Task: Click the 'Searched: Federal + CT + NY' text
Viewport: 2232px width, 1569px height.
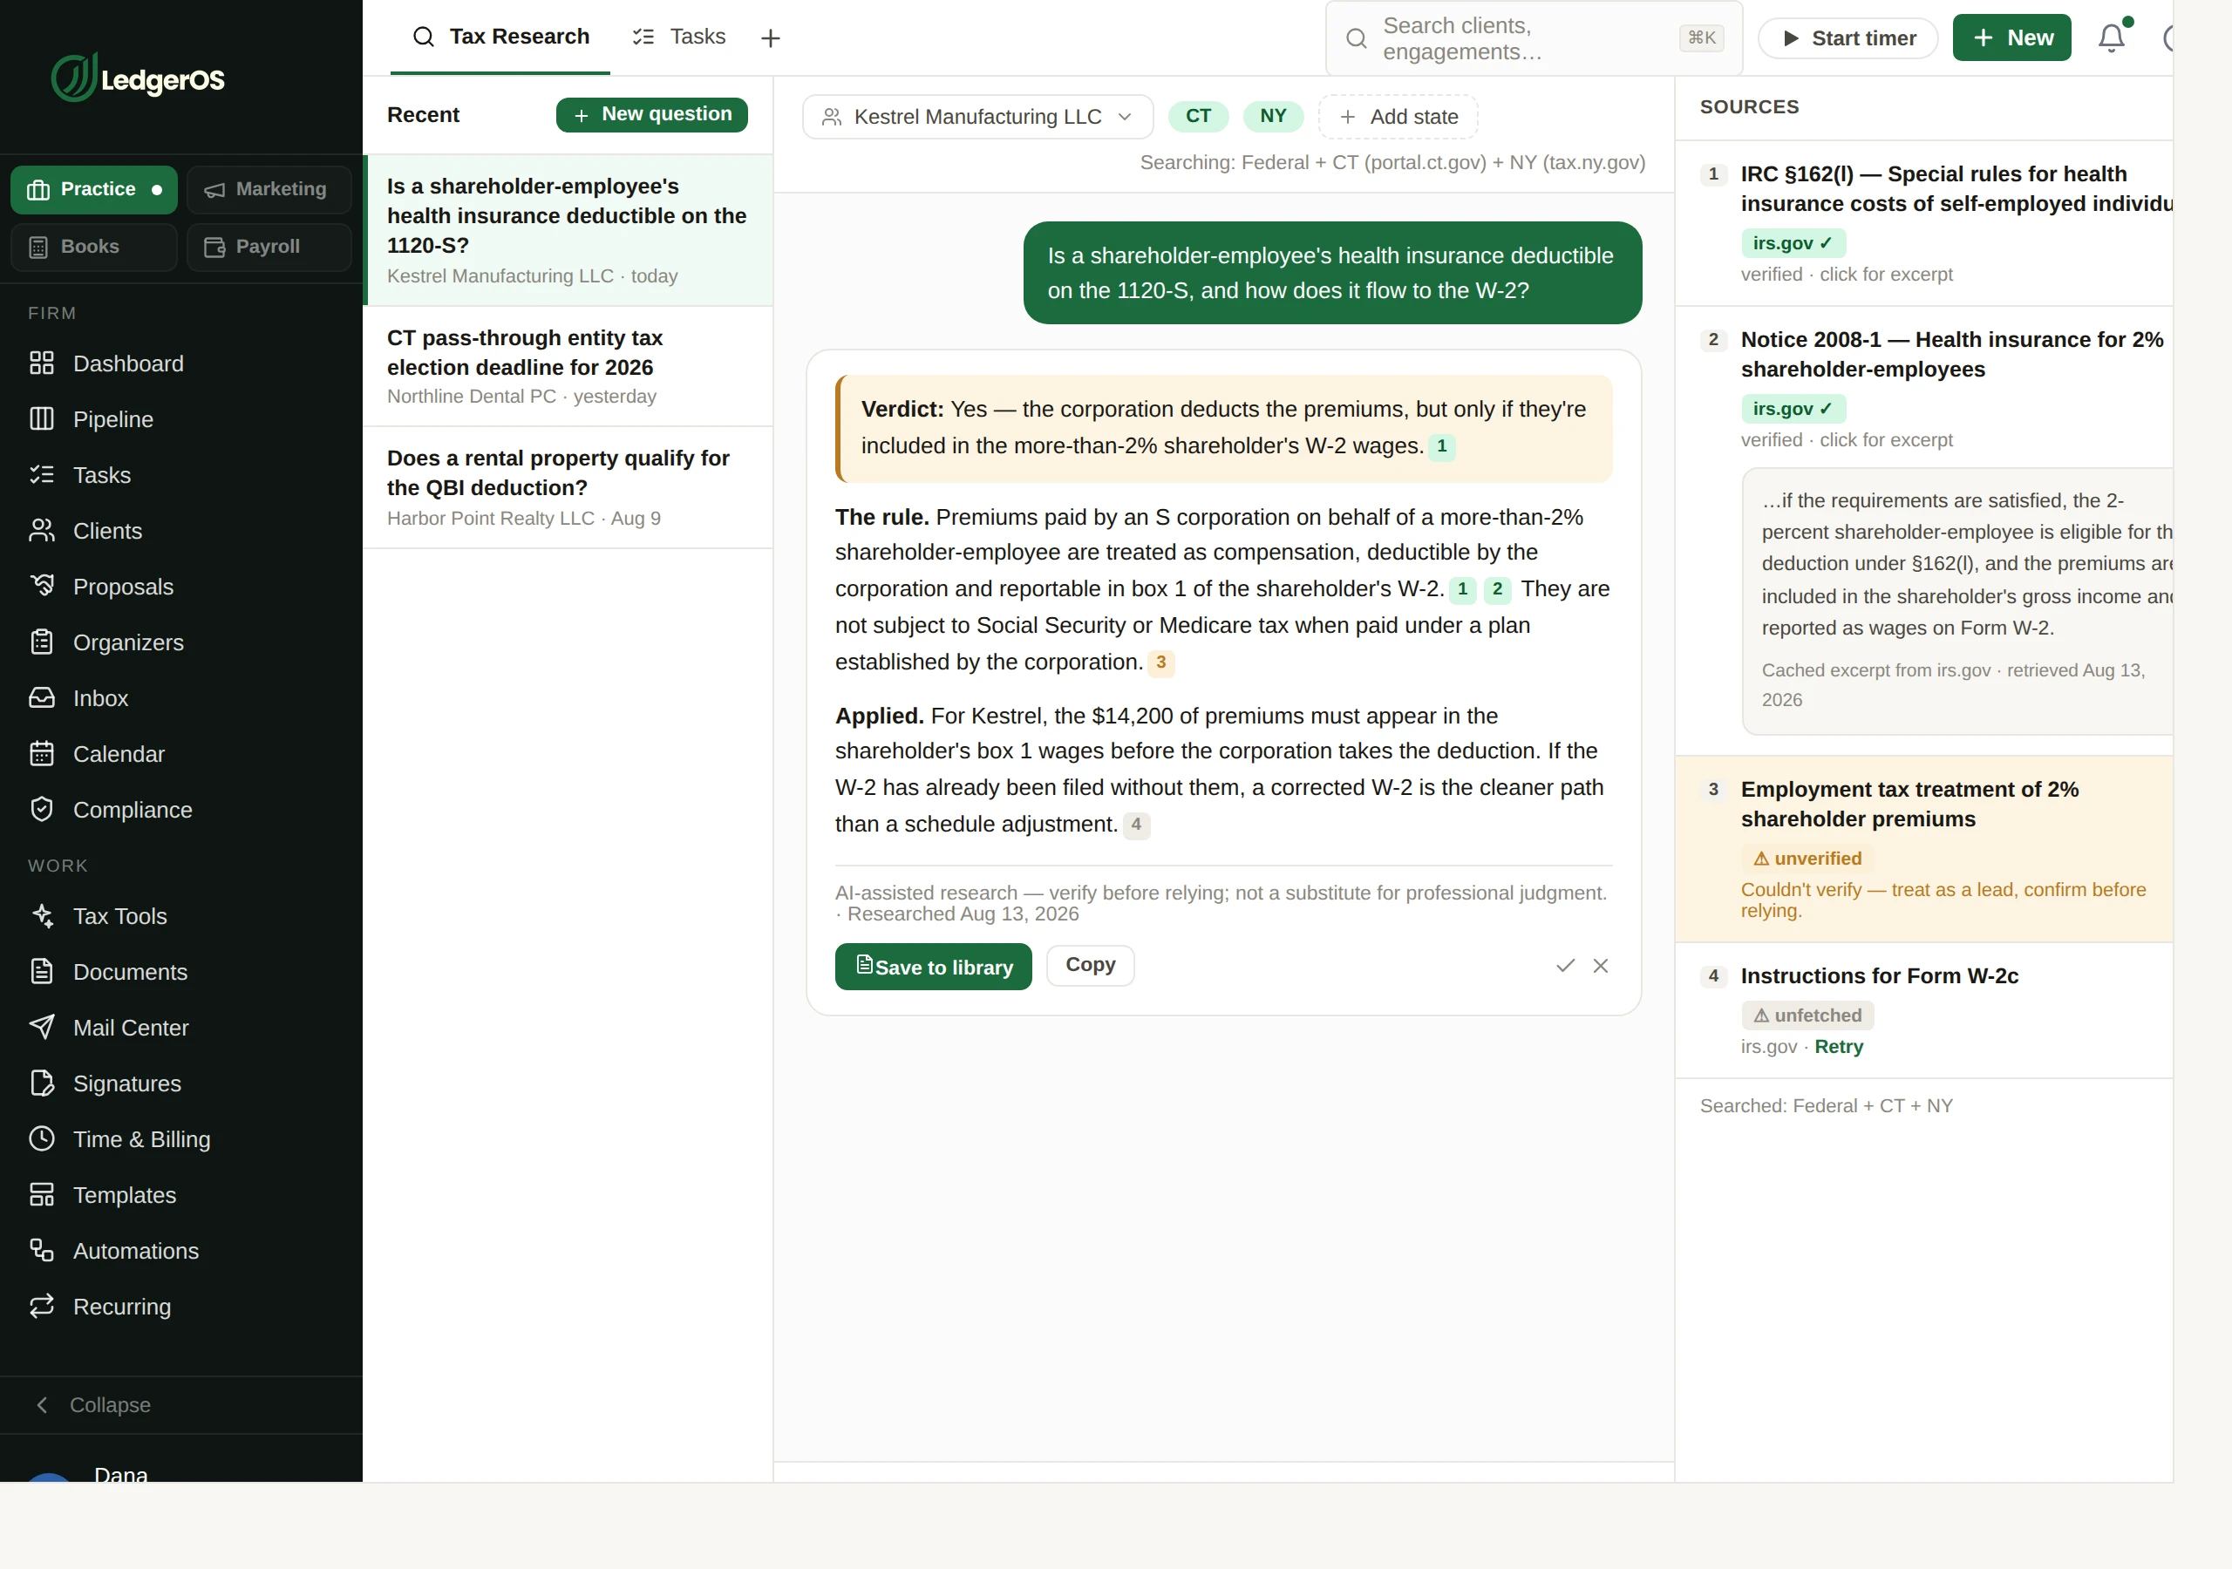Action: click(x=1826, y=1105)
